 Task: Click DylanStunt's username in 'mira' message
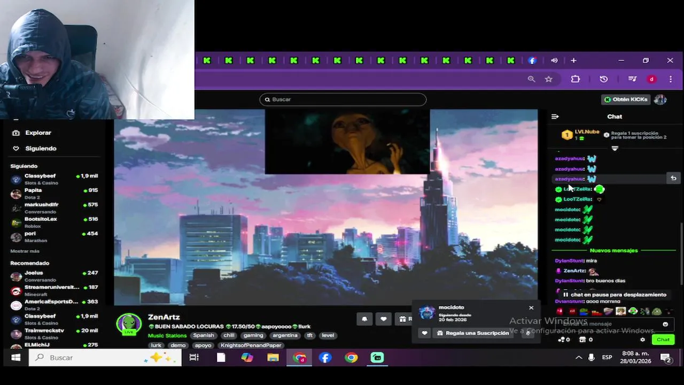pyautogui.click(x=569, y=260)
